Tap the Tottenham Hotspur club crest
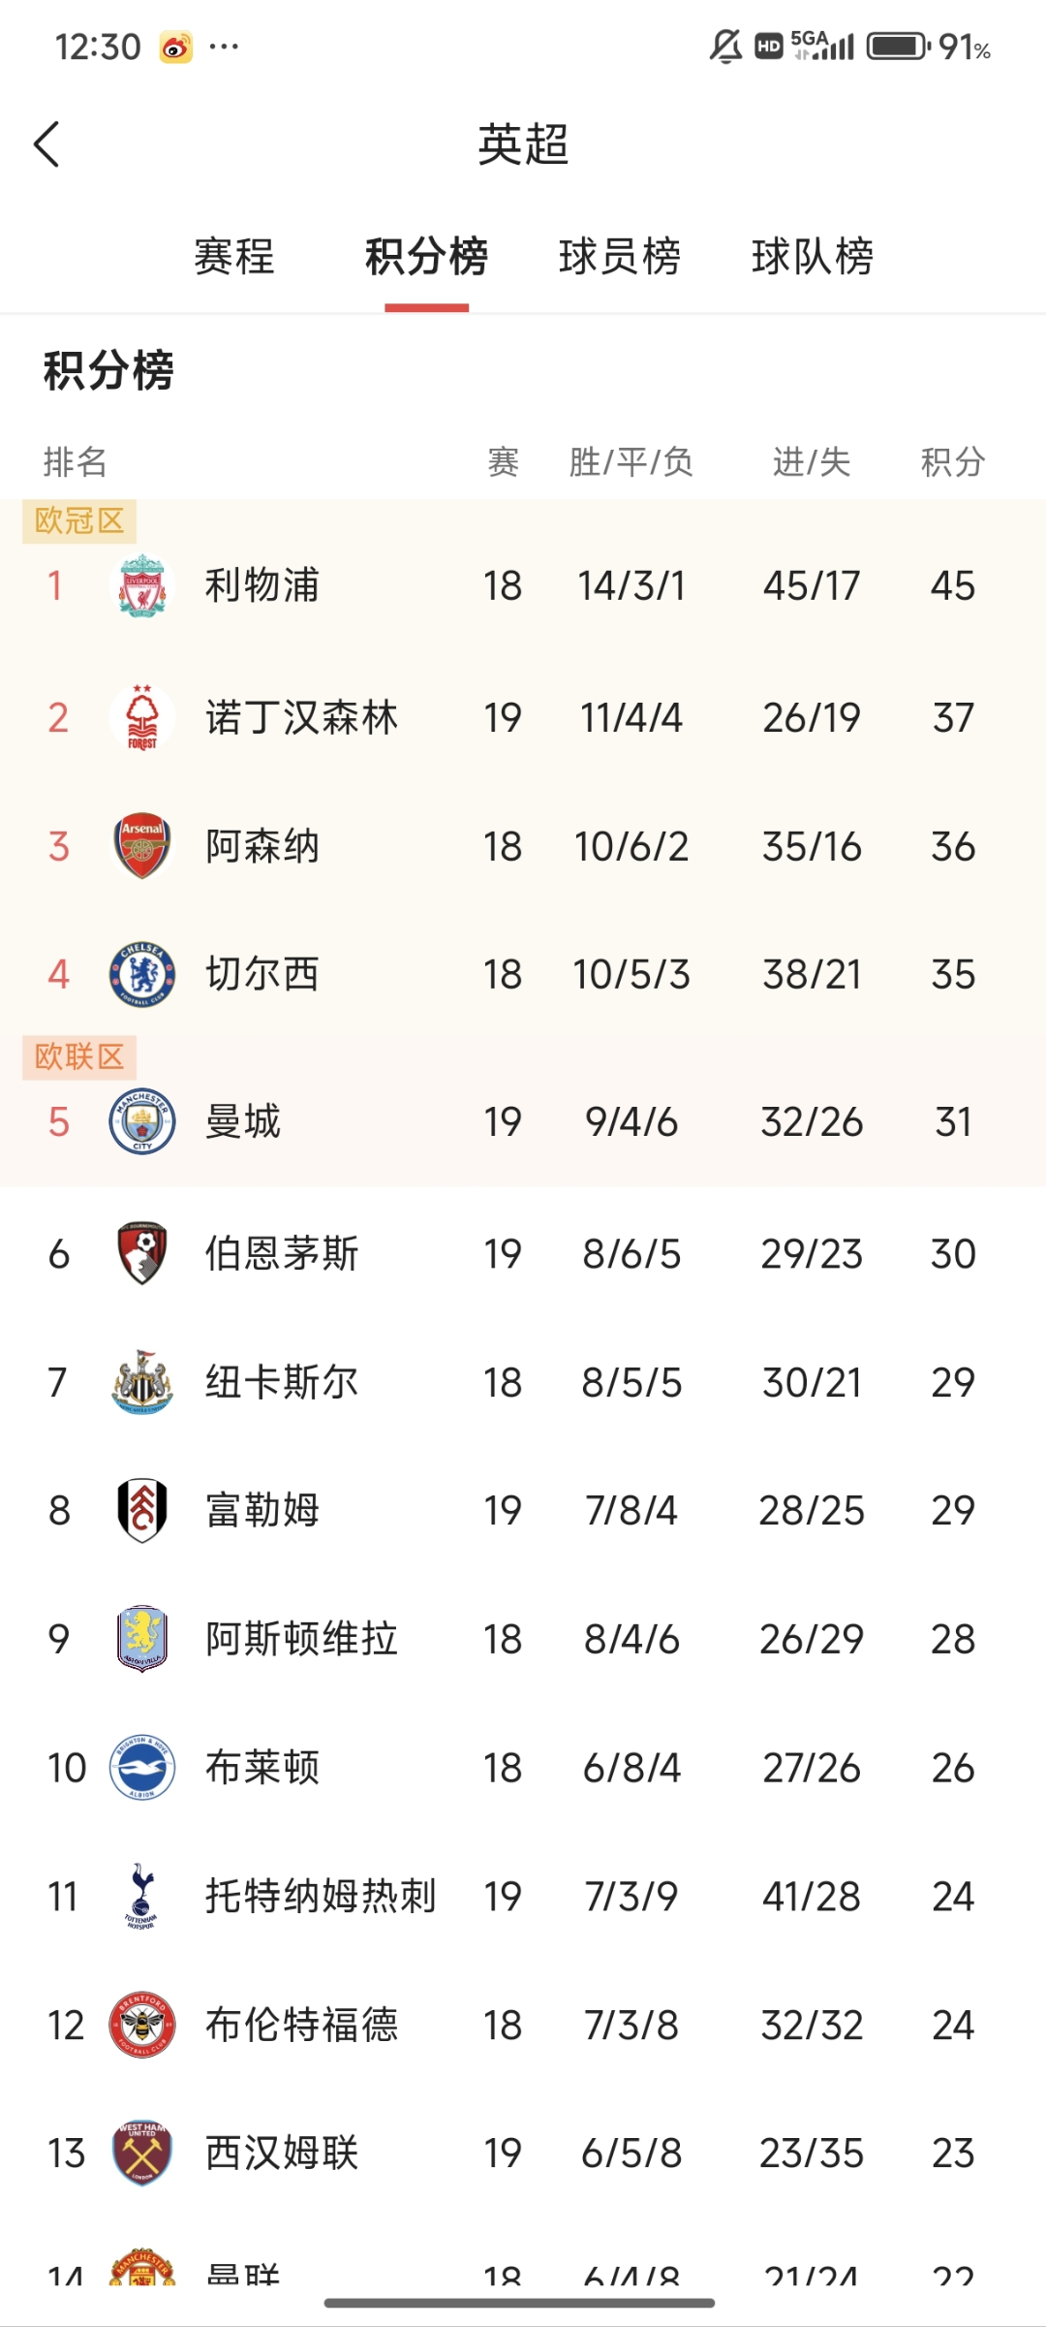This screenshot has width=1046, height=2327. point(143,1897)
